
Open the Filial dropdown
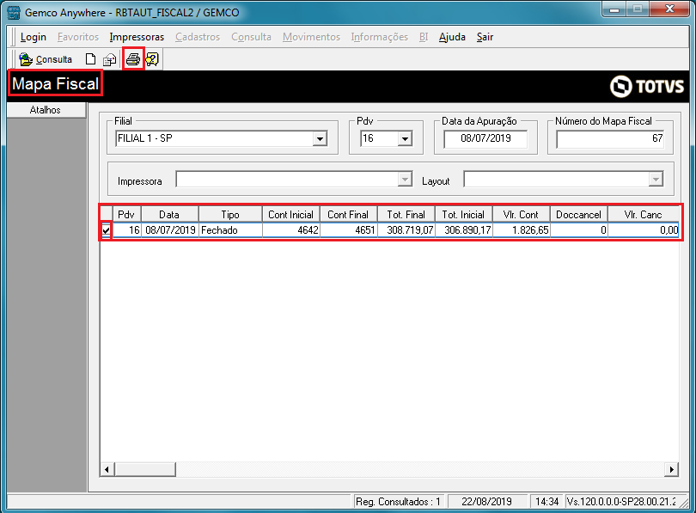coord(320,139)
